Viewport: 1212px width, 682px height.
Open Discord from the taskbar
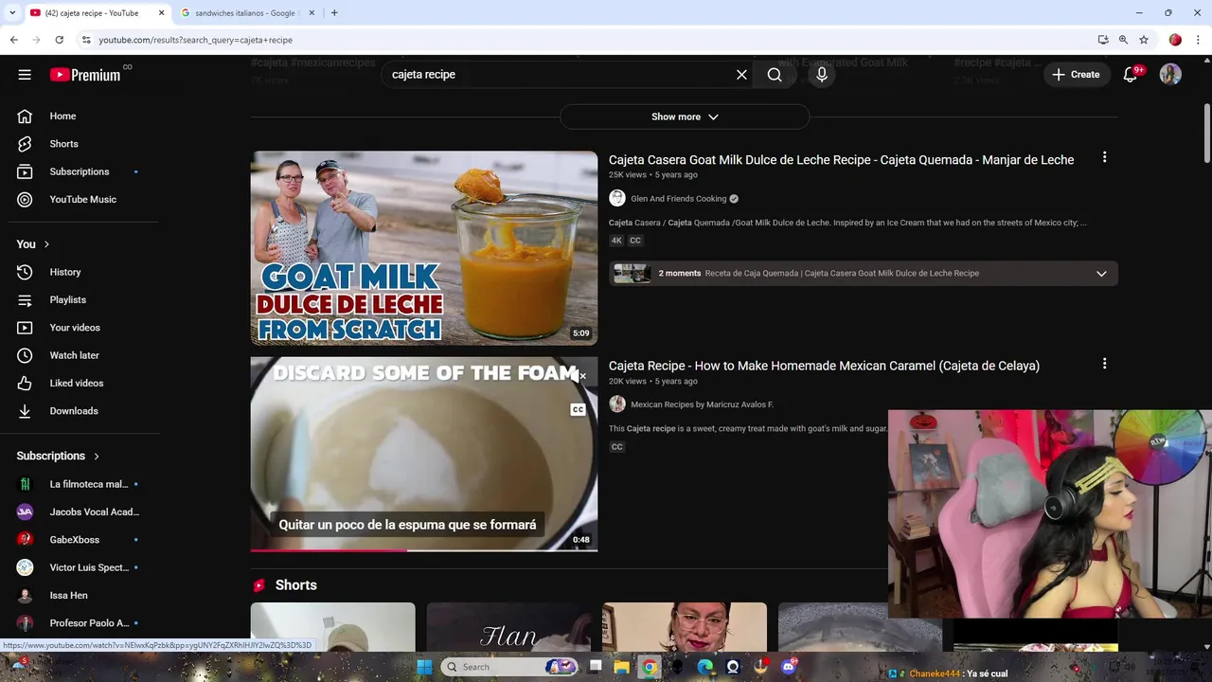[789, 667]
